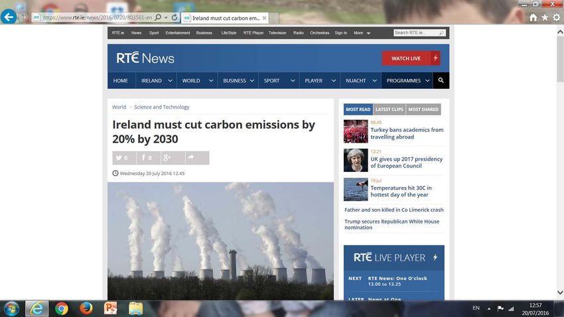
Task: Open Trump secures Republican nomination story
Action: [x=391, y=224]
